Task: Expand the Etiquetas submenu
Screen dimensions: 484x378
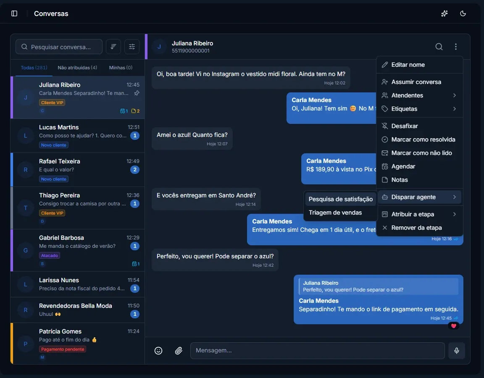Action: click(419, 109)
